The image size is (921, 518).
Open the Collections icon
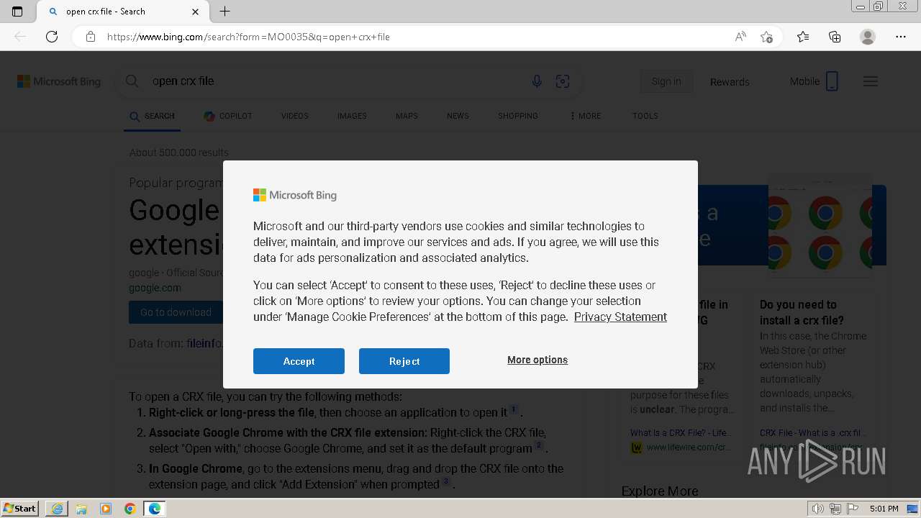point(835,37)
